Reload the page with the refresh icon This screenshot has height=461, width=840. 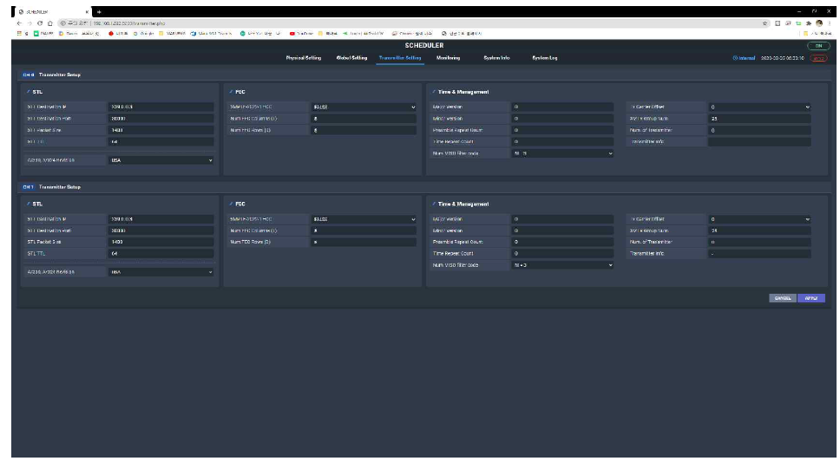tap(40, 23)
